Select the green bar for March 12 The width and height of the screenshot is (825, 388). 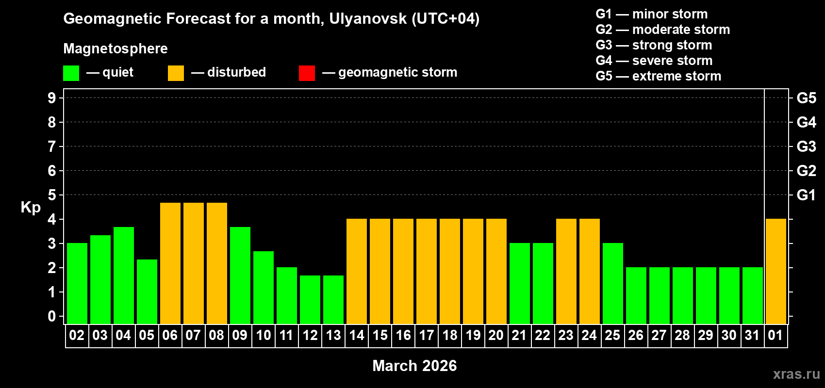(310, 300)
